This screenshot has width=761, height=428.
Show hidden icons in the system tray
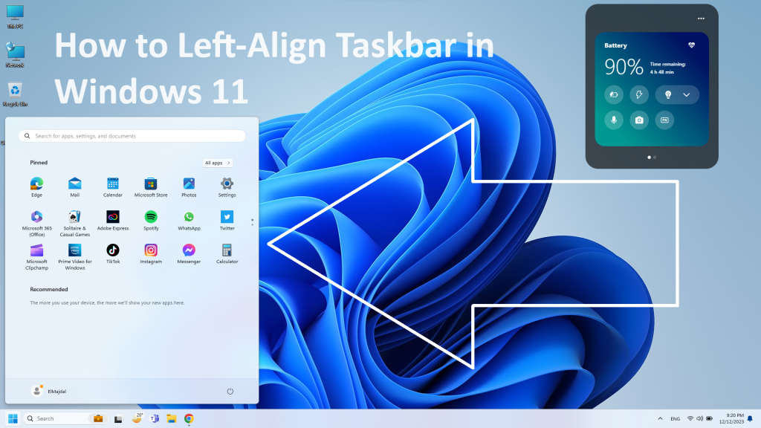(660, 418)
